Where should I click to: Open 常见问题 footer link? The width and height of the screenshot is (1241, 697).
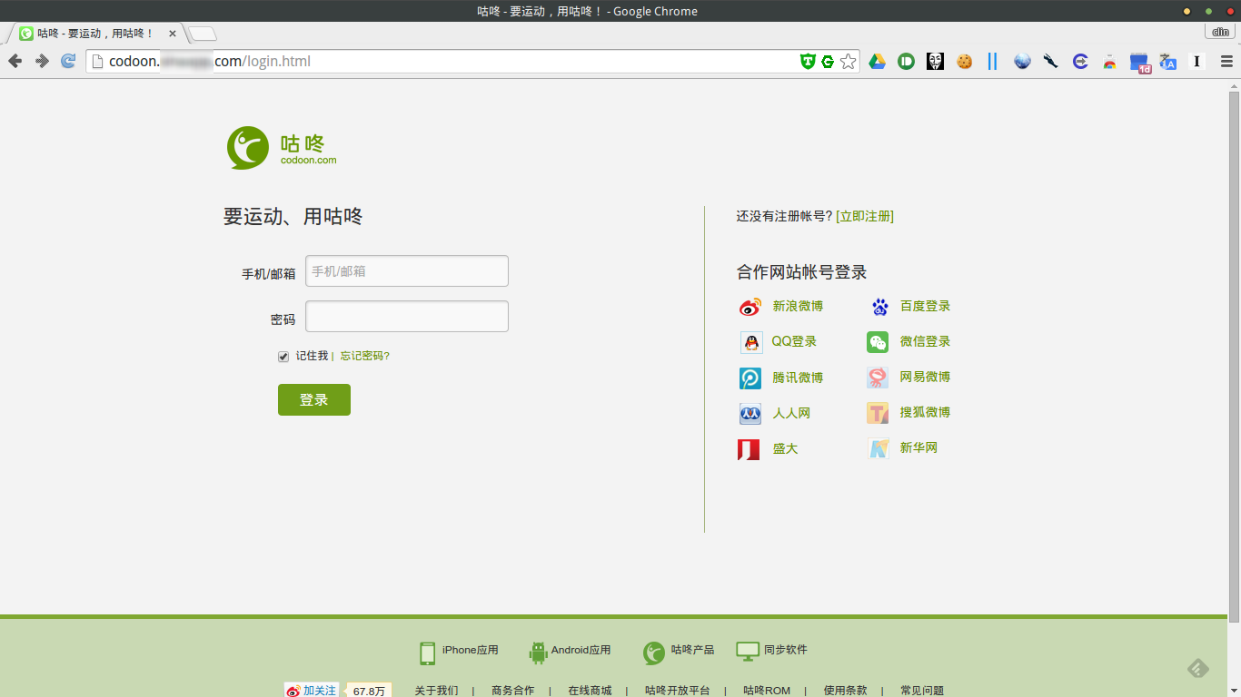click(922, 691)
